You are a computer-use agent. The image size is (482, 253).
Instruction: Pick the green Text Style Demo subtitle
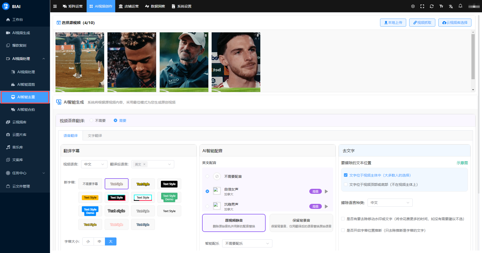[x=169, y=198]
